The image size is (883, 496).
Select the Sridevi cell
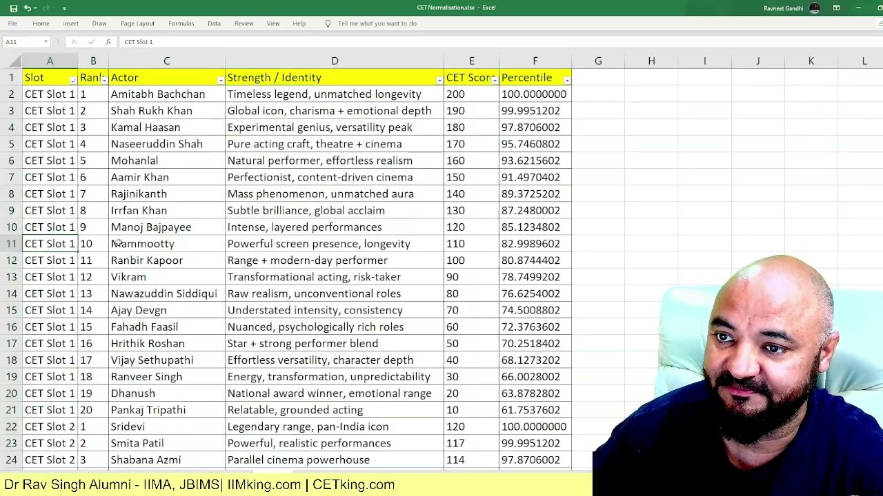click(166, 426)
